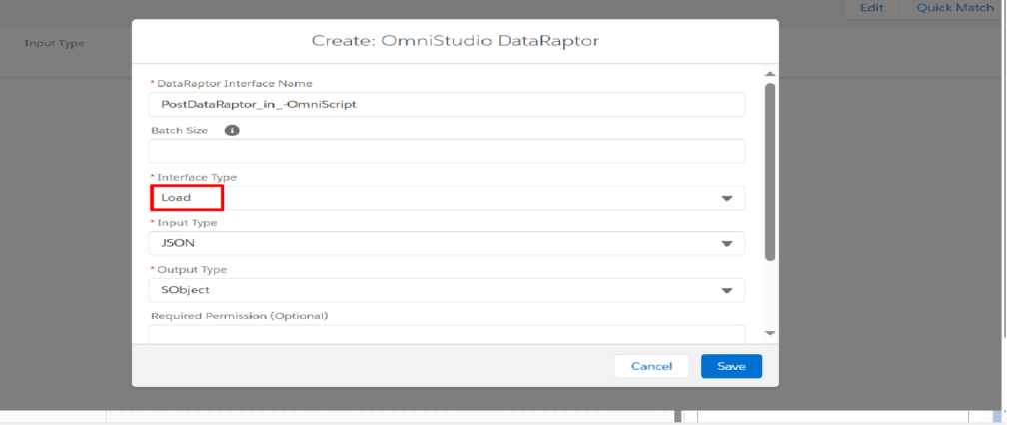Click the 'Required Permission (Optional)' label
1023x425 pixels.
(x=239, y=316)
